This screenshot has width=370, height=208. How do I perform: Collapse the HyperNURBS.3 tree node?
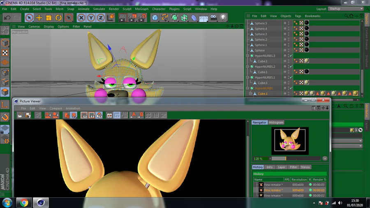coord(247,56)
